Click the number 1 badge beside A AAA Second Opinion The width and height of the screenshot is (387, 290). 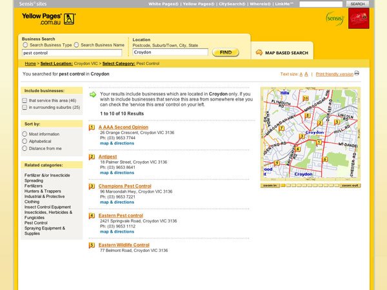coord(92,128)
